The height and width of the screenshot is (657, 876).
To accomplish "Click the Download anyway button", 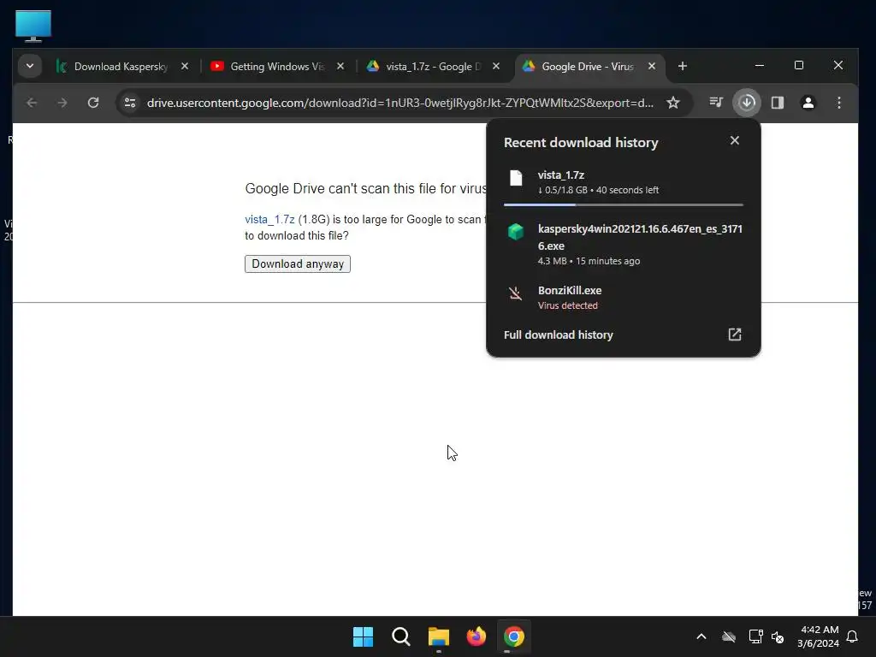I will click(x=298, y=264).
